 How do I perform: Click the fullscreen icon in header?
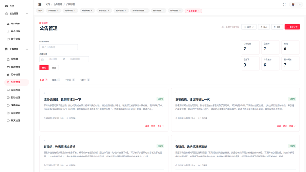284,5
